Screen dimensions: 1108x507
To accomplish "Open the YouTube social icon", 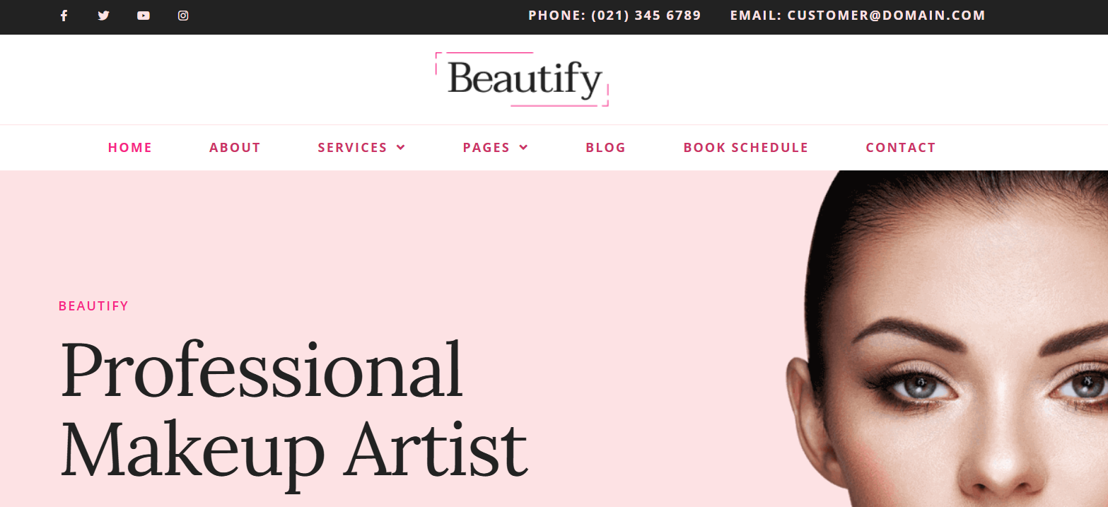I will pyautogui.click(x=144, y=16).
